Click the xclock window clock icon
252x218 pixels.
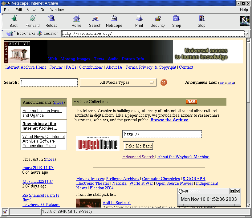(181, 191)
